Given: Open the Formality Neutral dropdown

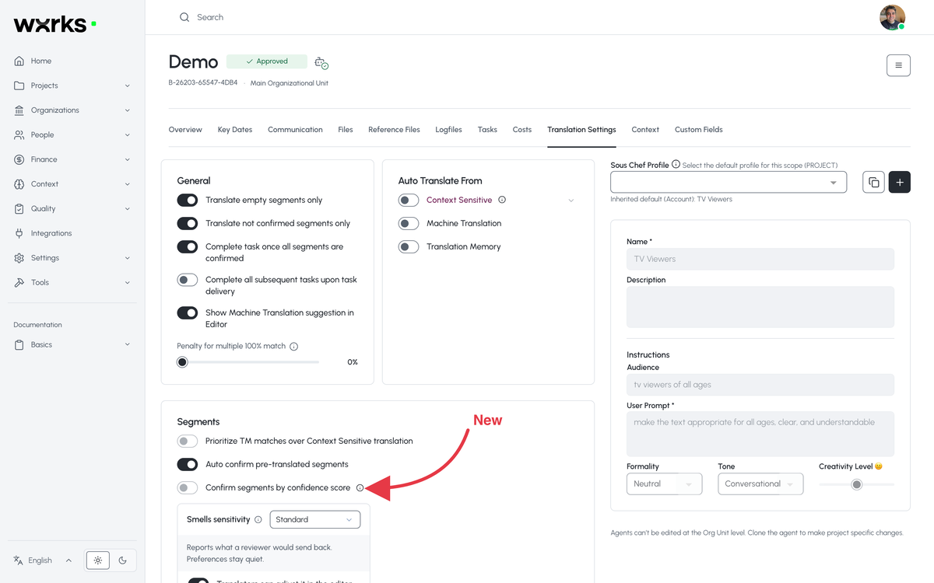Looking at the screenshot, I should pos(664,484).
